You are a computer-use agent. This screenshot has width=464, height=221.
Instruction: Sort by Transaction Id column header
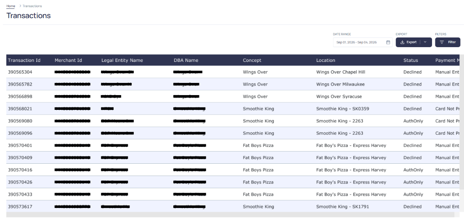[24, 61]
